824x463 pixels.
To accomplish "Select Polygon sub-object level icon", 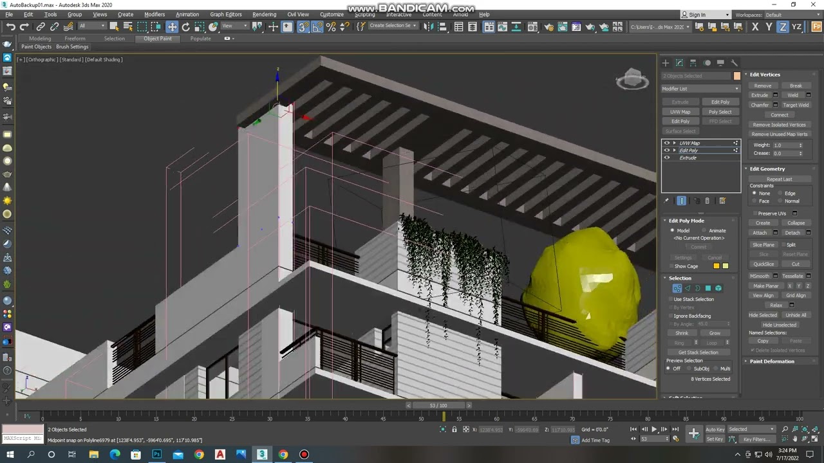I will click(708, 288).
